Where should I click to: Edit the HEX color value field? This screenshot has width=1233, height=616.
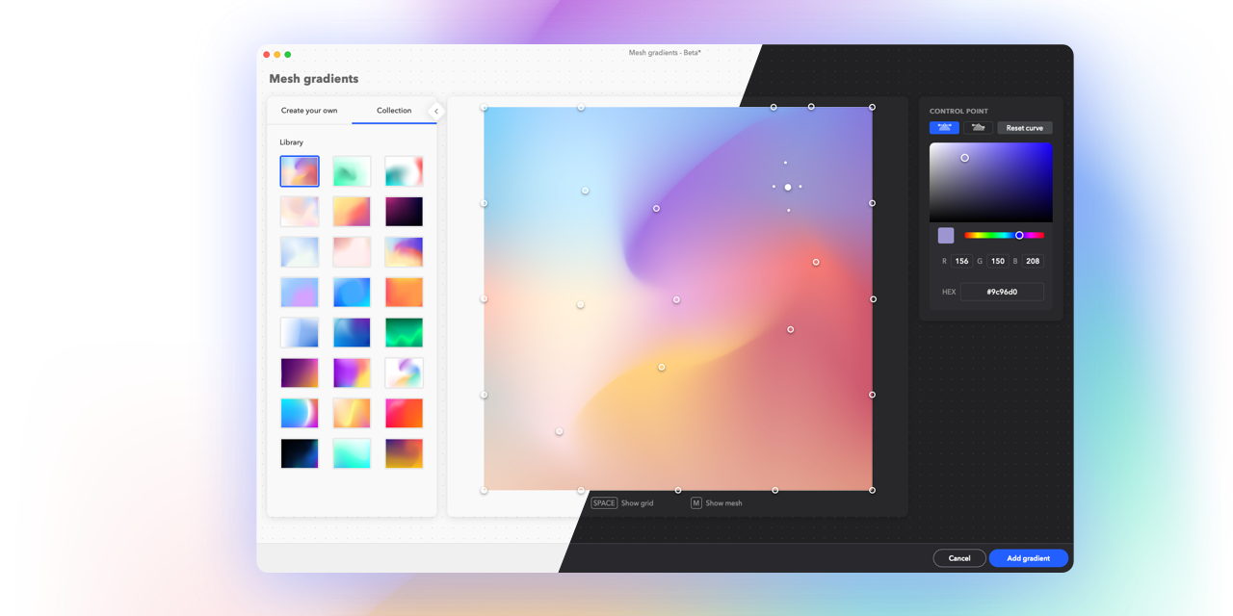pos(1002,291)
